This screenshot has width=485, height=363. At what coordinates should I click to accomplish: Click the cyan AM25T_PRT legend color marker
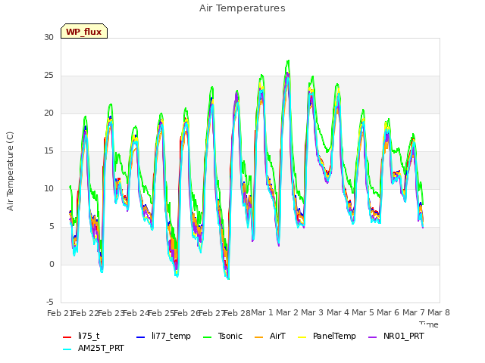(67, 349)
